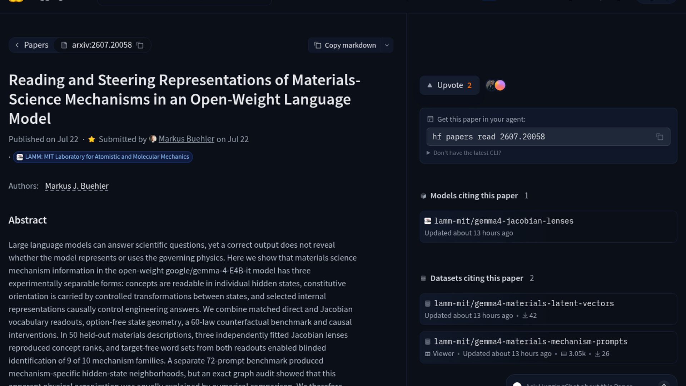Upvote this paper
Viewport: 686px width, 386px height.
[449, 85]
